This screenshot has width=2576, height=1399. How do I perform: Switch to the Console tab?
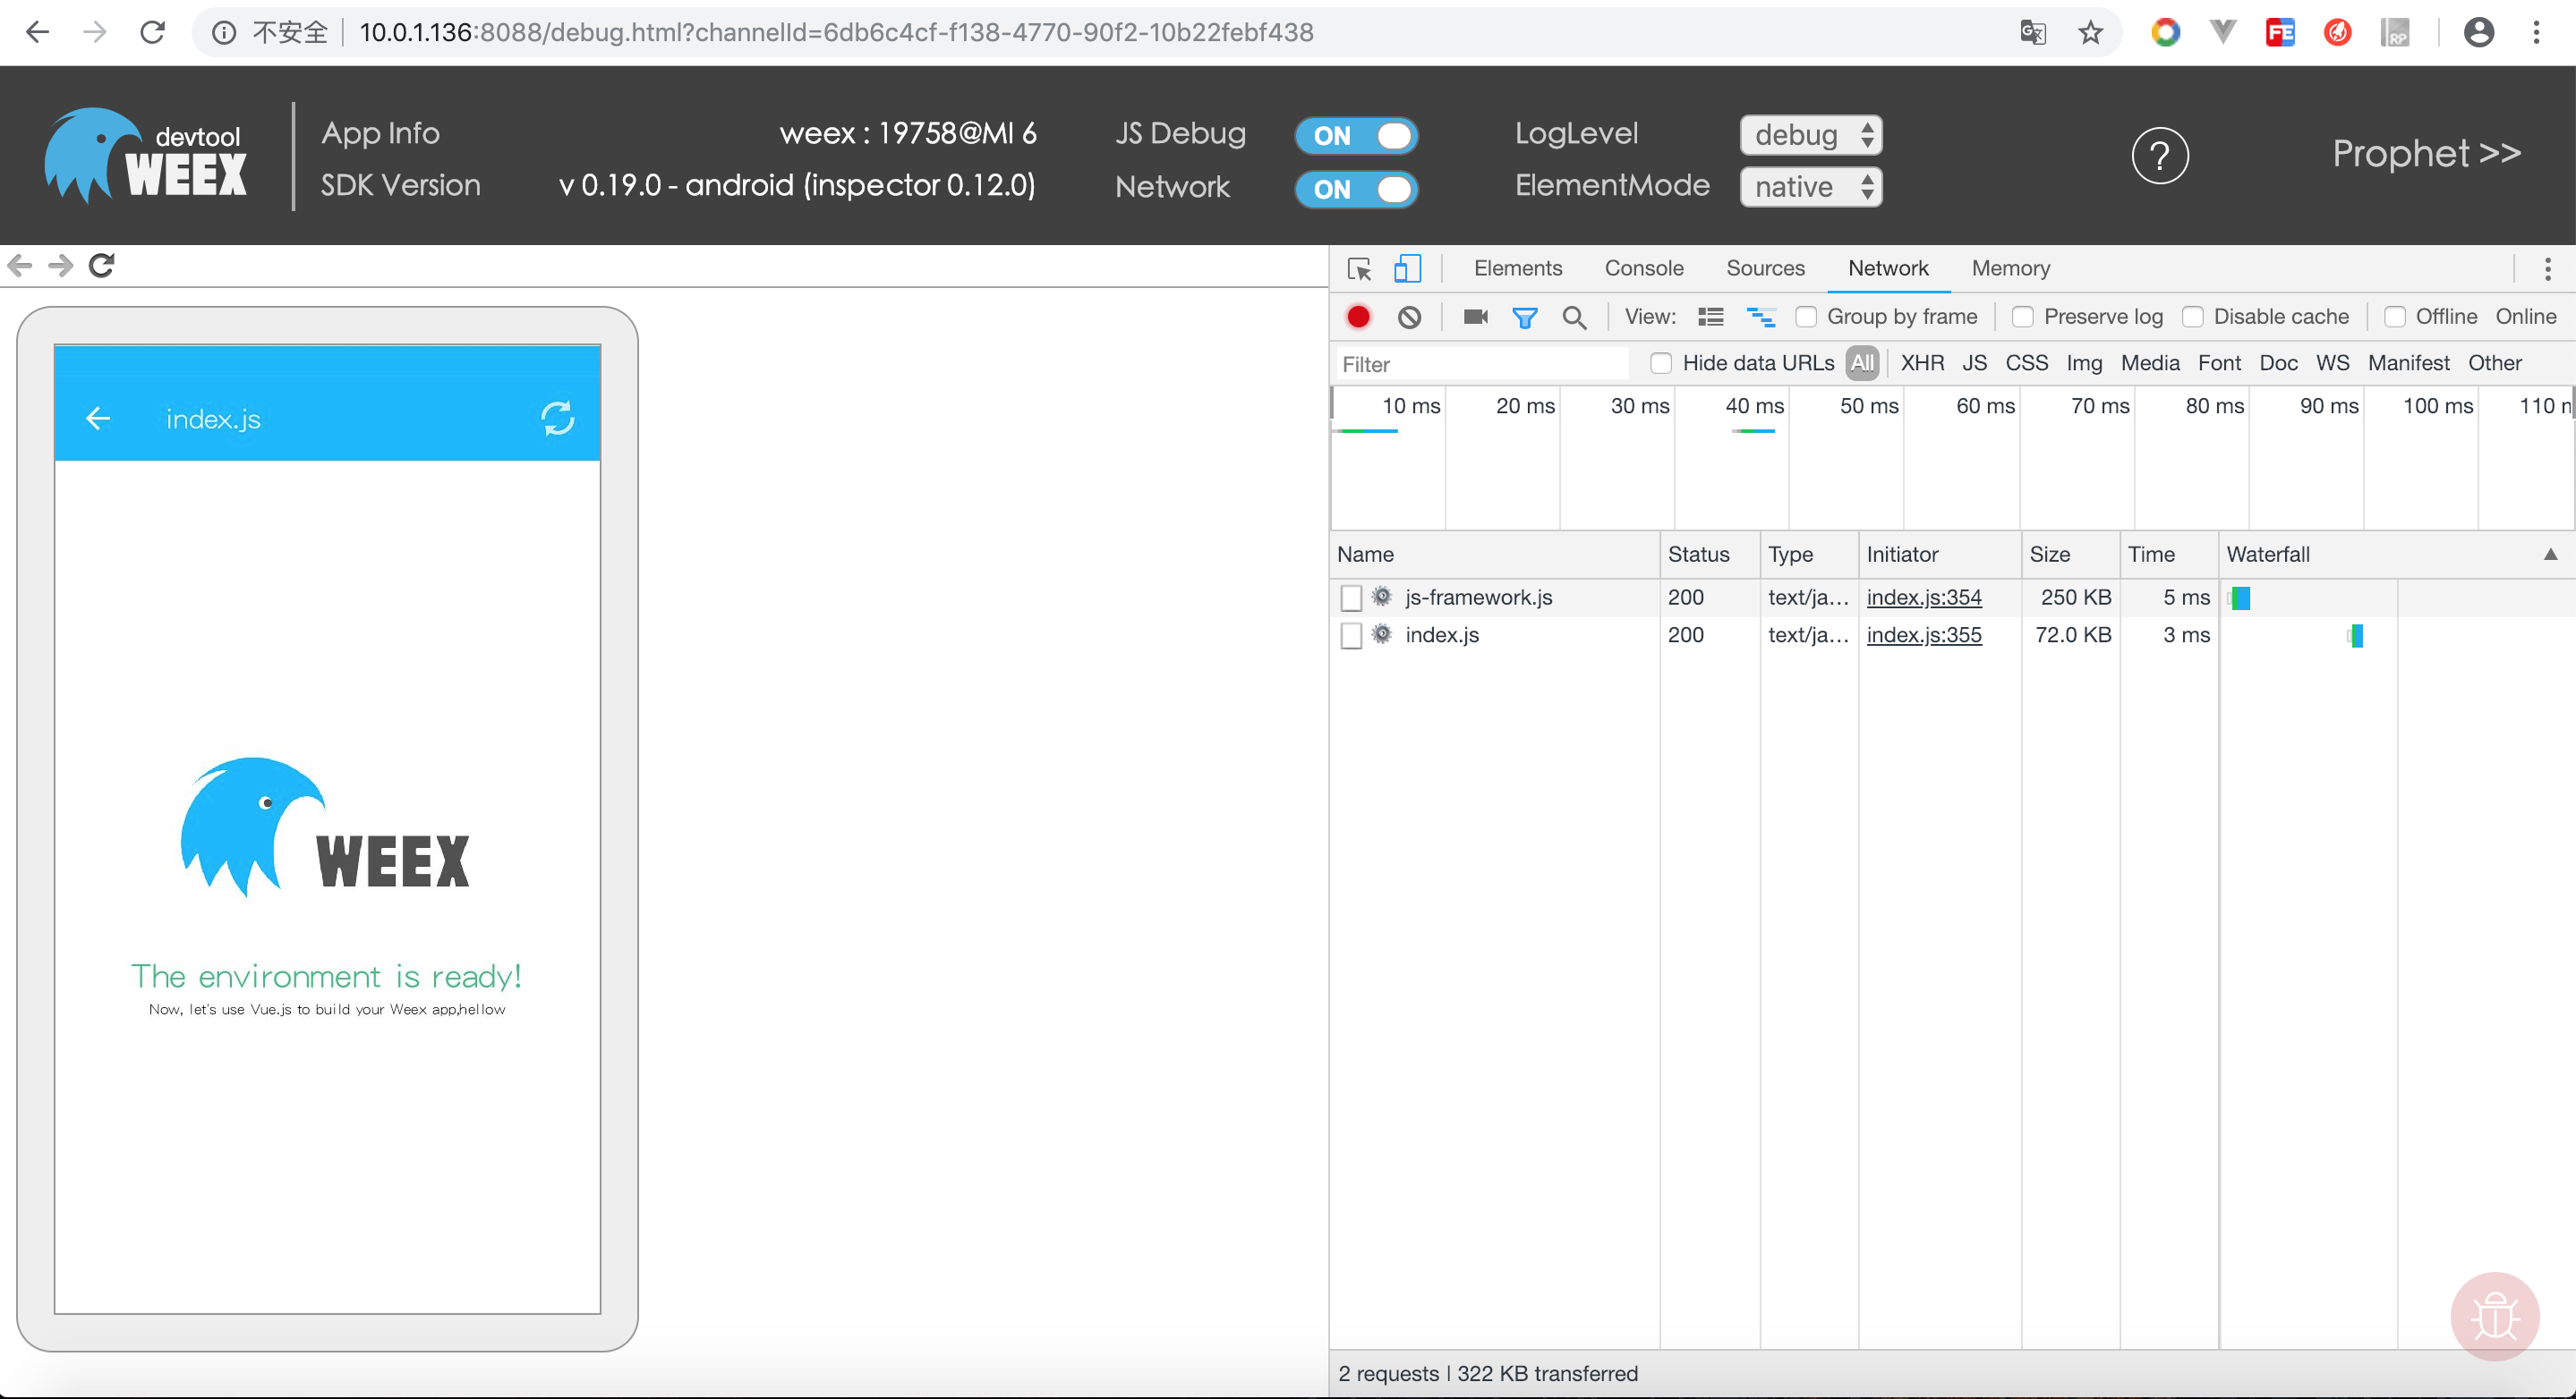pos(1643,267)
